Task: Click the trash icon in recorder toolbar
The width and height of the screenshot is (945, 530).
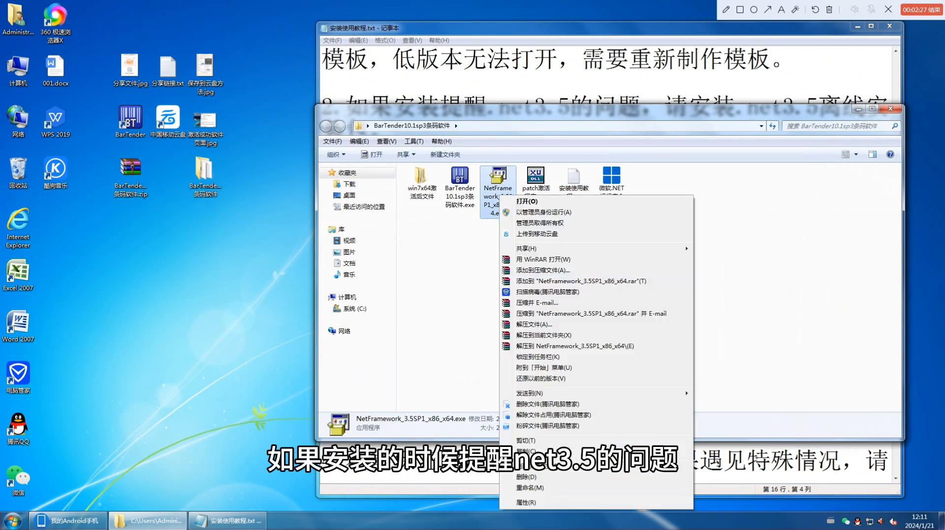Action: (x=829, y=9)
